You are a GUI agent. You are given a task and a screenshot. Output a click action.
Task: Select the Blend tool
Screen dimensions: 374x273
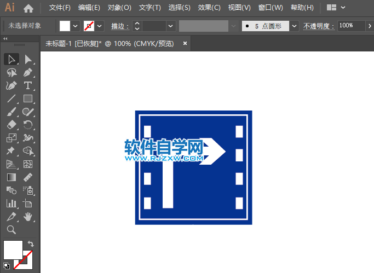point(11,190)
